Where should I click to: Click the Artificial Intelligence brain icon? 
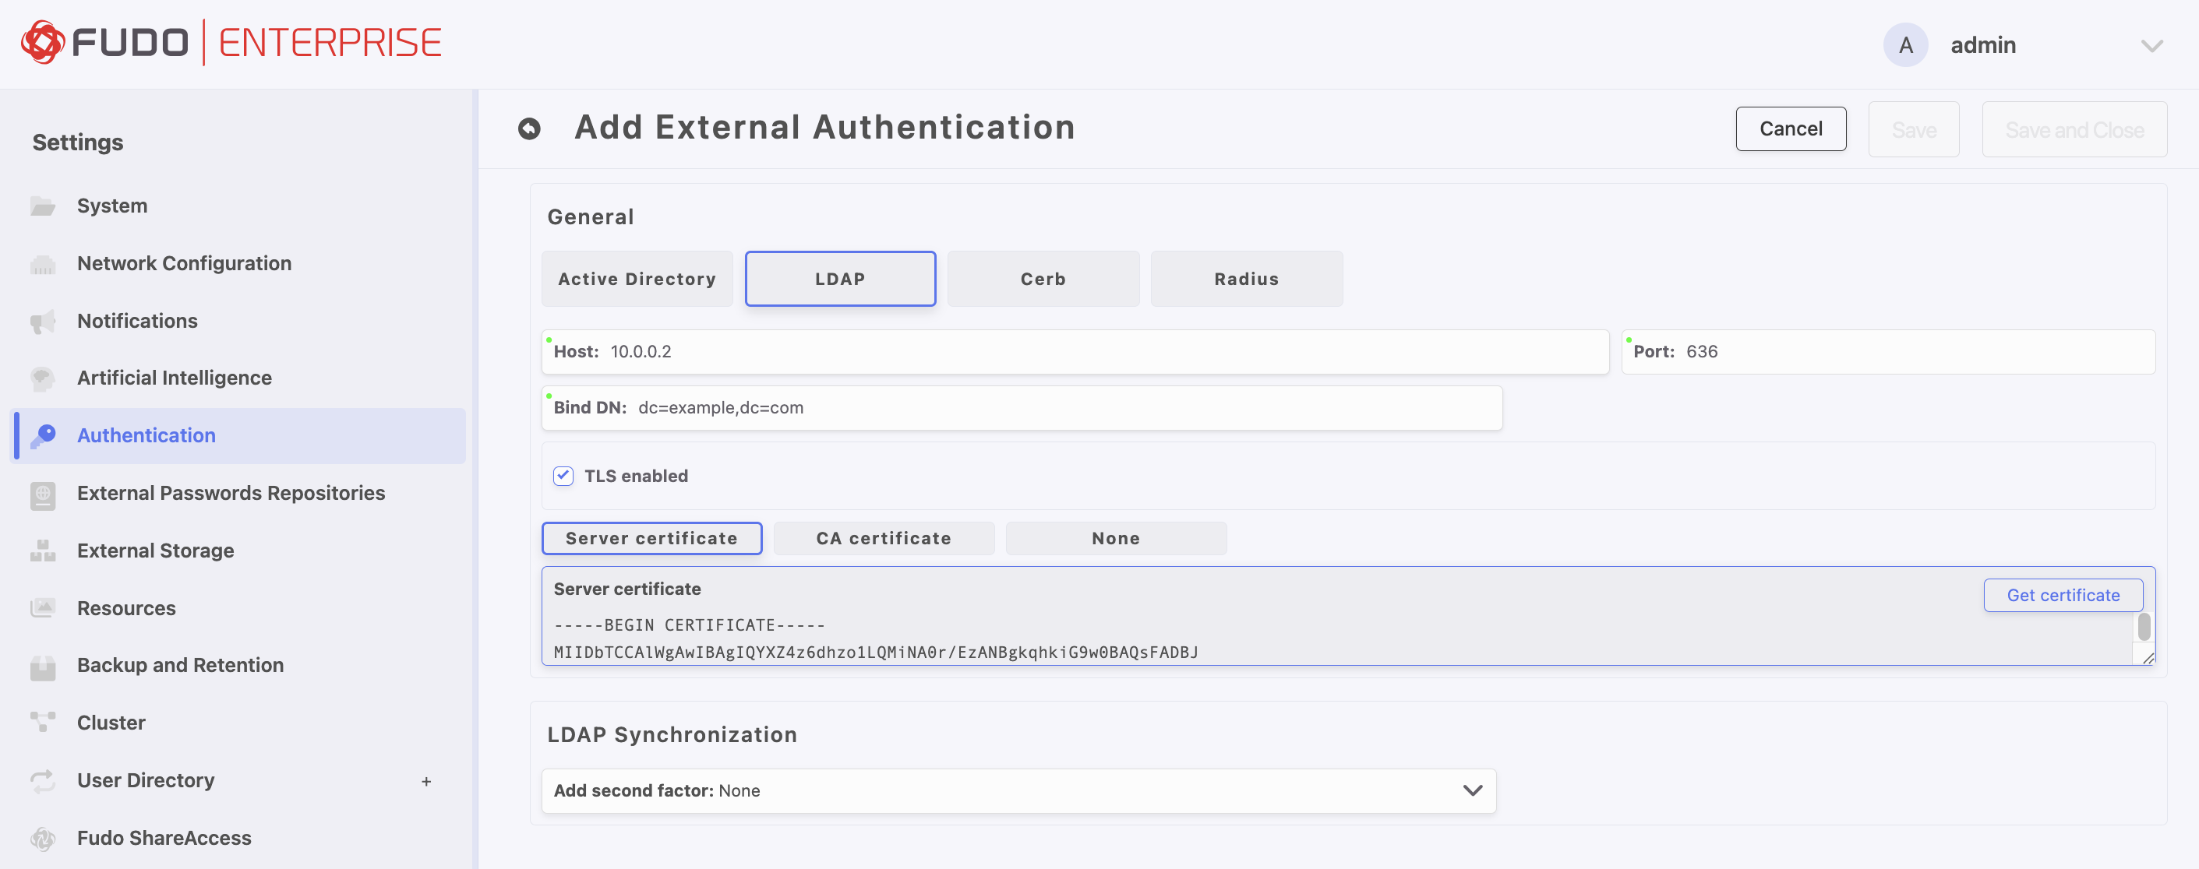(43, 378)
